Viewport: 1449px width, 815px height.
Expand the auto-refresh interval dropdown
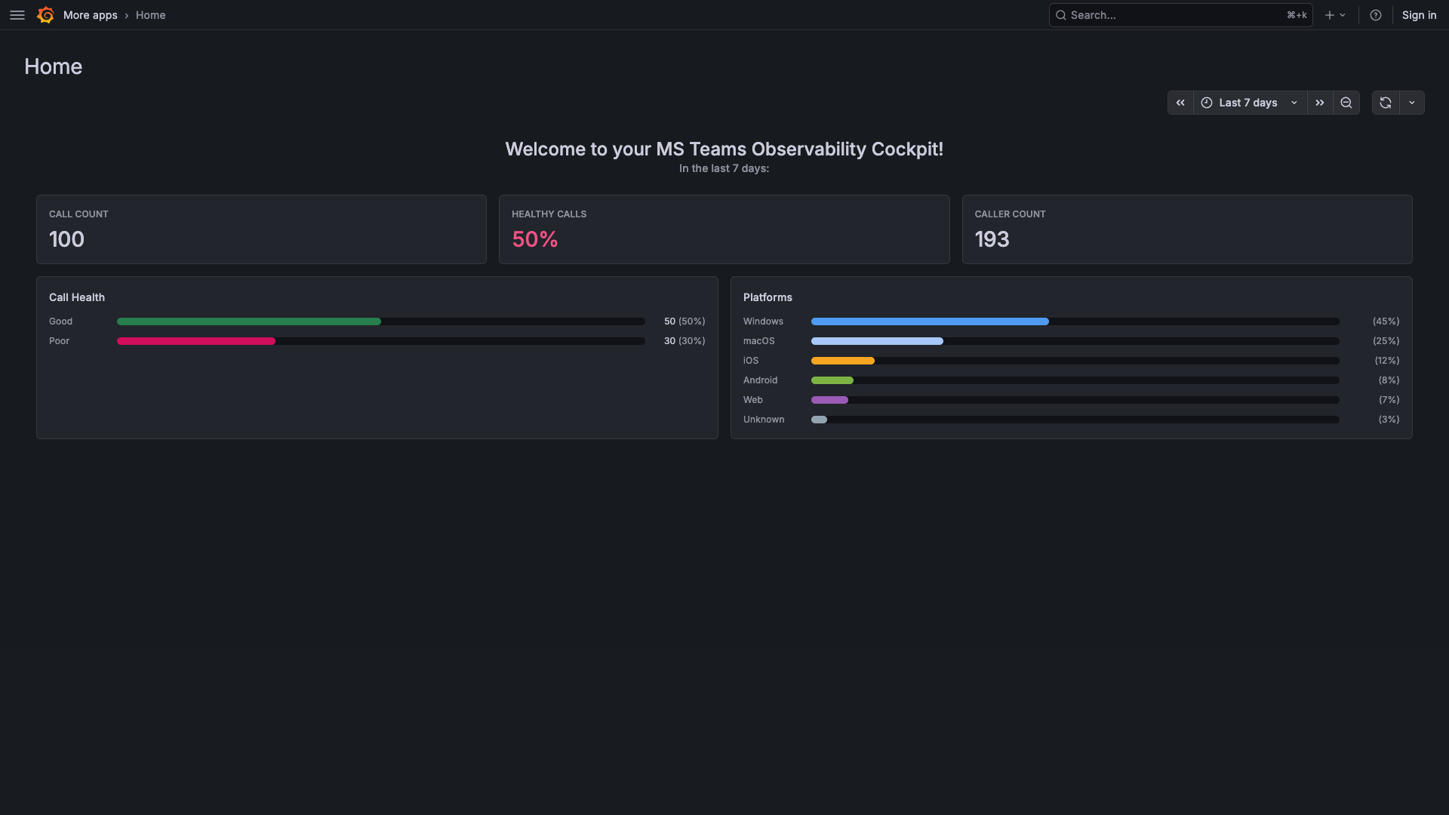1412,103
